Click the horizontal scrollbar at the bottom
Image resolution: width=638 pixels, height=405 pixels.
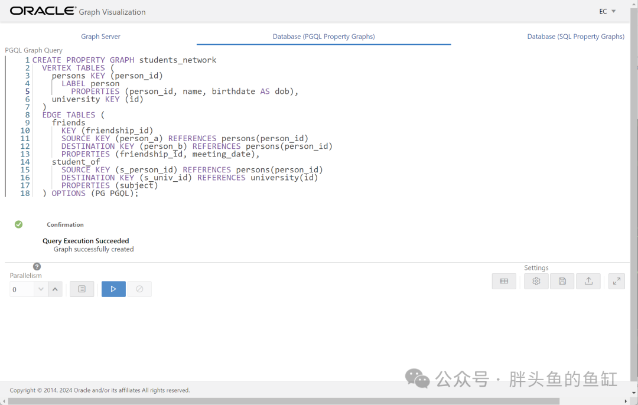click(284, 401)
